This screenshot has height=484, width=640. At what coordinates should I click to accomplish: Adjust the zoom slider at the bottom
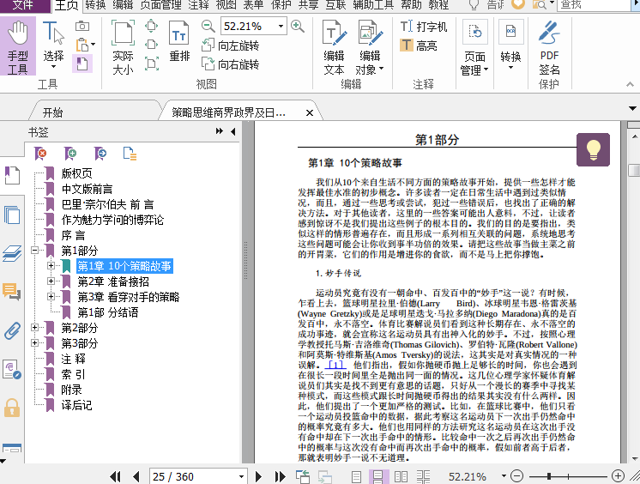pyautogui.click(x=549, y=476)
